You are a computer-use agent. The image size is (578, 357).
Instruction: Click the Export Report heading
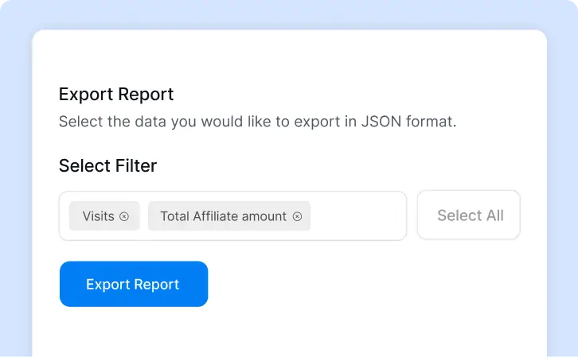click(116, 94)
